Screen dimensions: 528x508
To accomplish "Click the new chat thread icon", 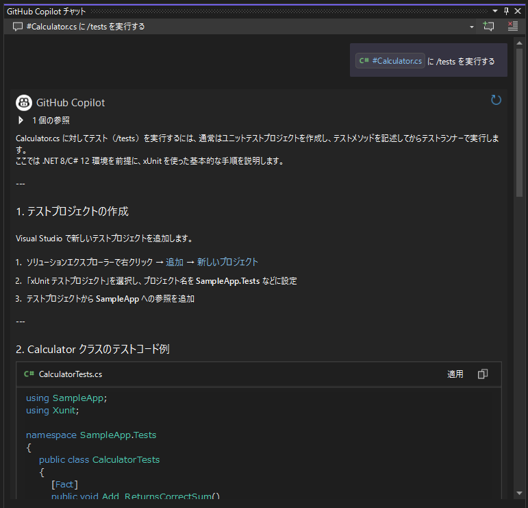I will click(x=488, y=26).
